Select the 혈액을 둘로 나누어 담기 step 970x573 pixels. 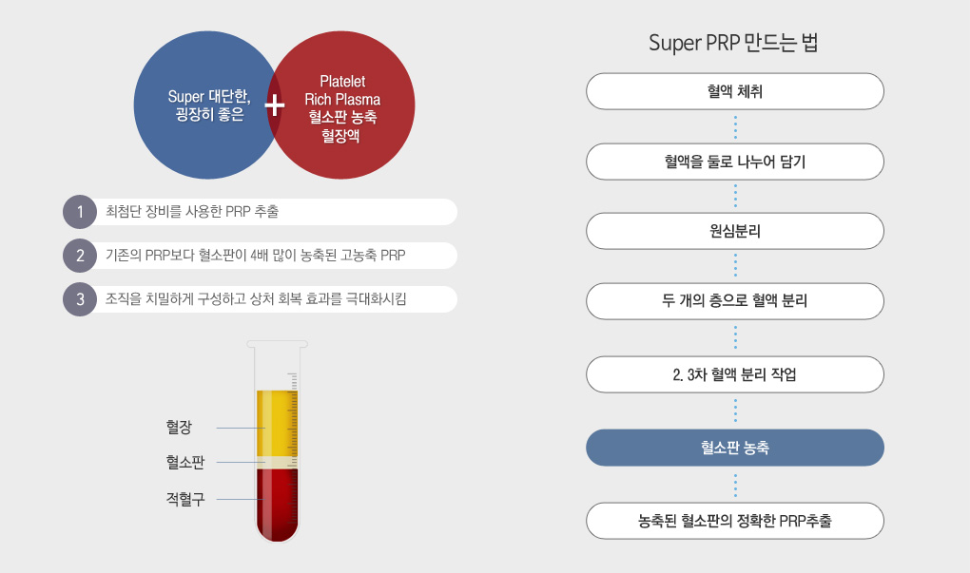[x=735, y=162]
